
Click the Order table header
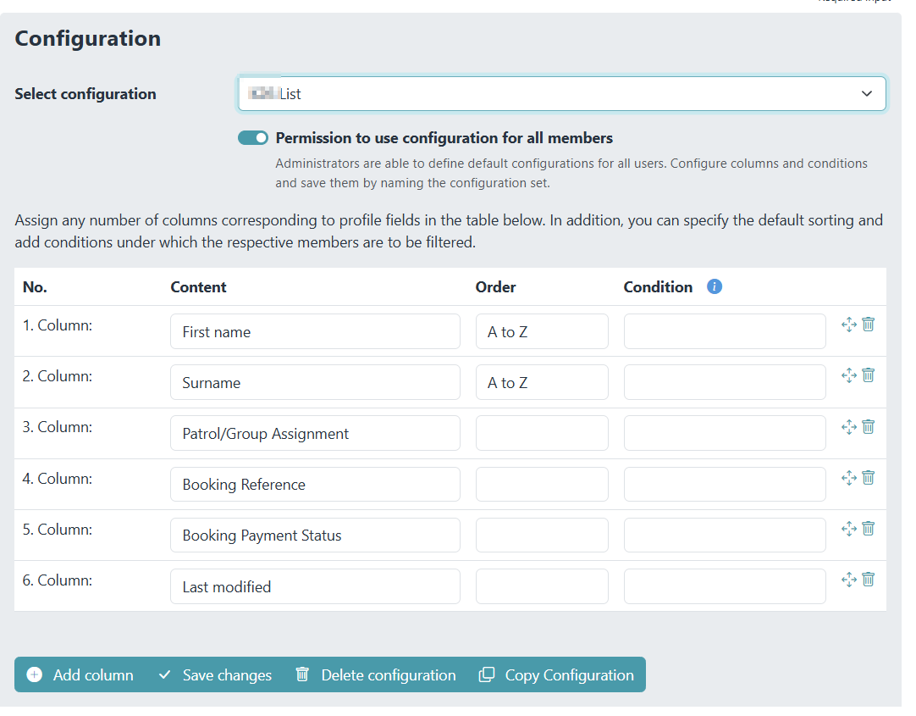pos(495,287)
